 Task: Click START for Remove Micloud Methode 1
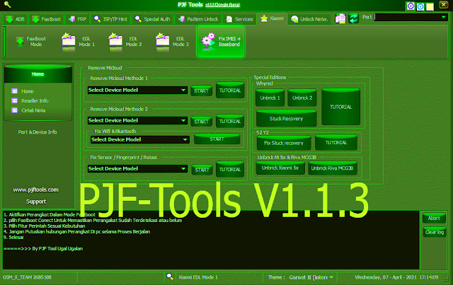click(x=201, y=91)
